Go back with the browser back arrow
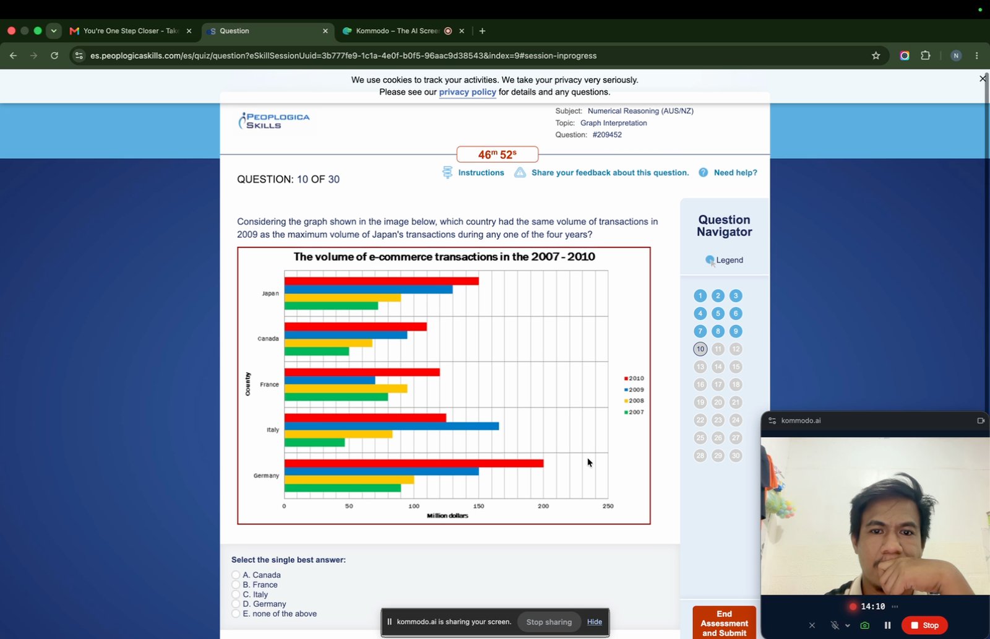 tap(13, 56)
